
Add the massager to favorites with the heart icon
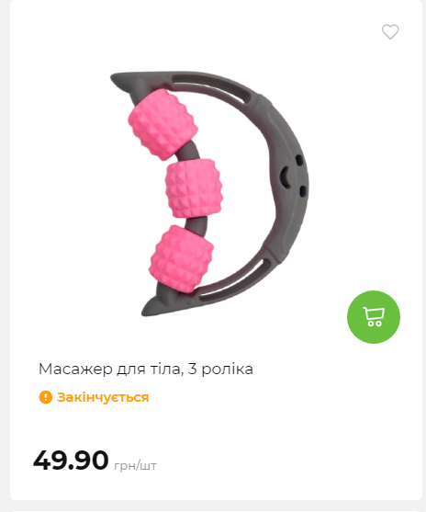pyautogui.click(x=390, y=31)
